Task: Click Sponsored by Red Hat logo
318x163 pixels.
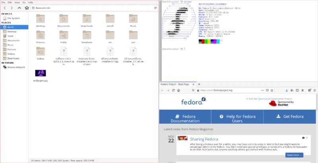Action: [x=281, y=104]
